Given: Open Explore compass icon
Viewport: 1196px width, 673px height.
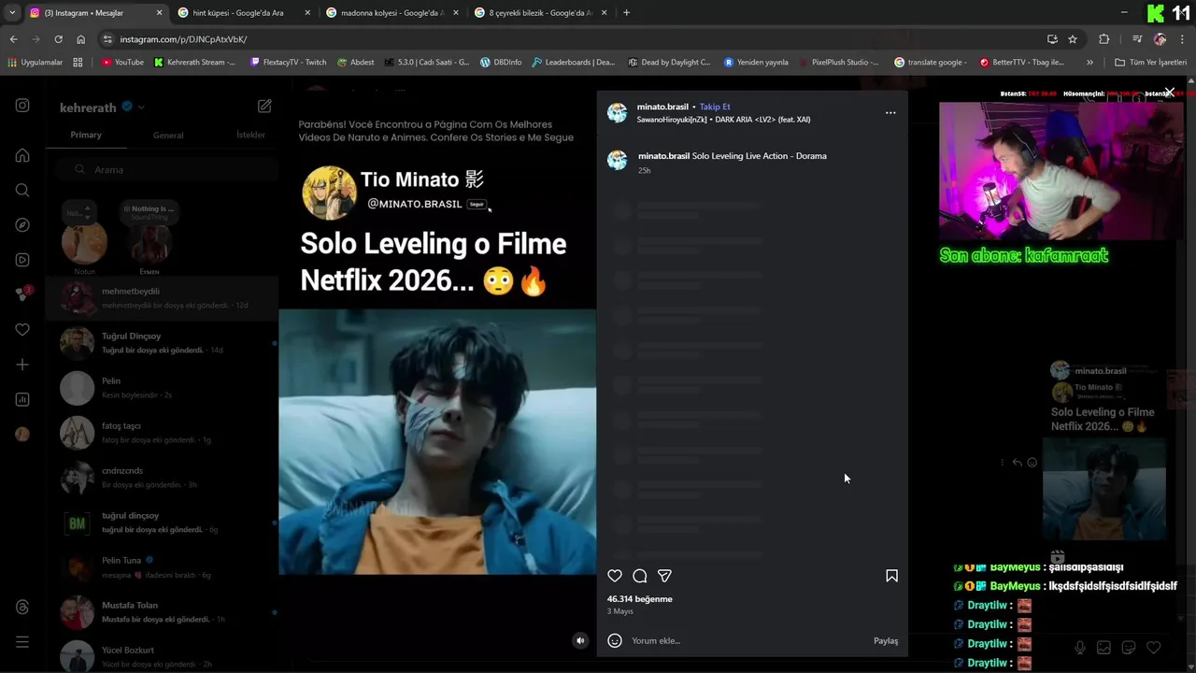Looking at the screenshot, I should (22, 225).
